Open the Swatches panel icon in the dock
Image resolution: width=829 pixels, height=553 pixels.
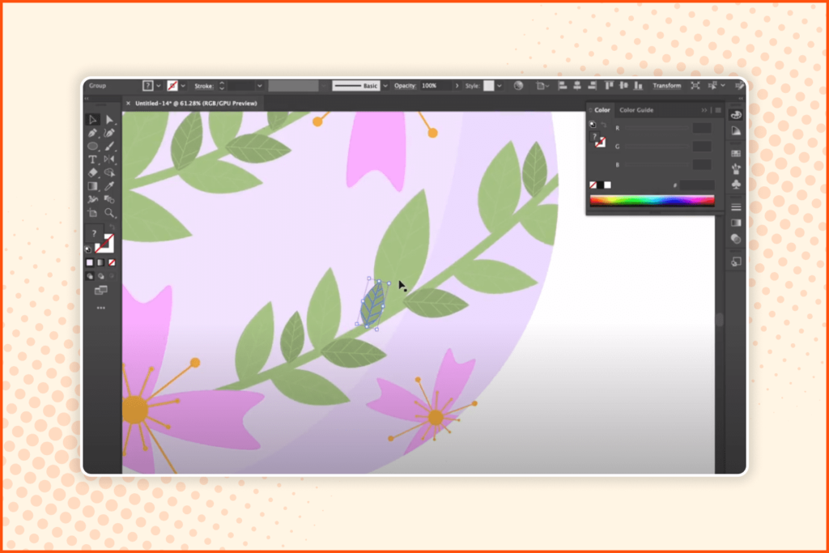[x=734, y=152]
